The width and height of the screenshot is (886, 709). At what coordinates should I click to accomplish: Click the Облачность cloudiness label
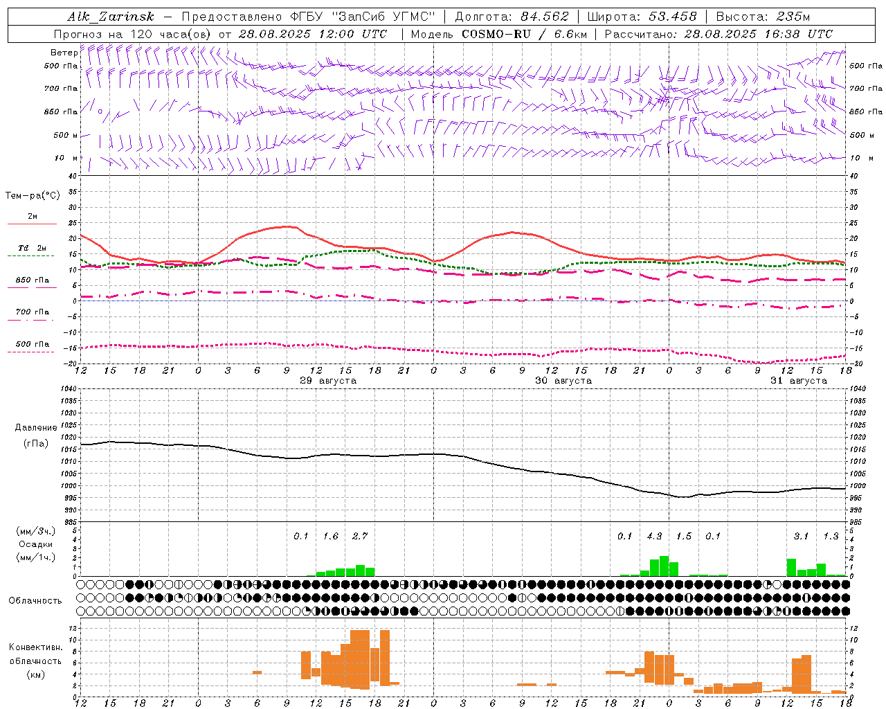pos(35,601)
